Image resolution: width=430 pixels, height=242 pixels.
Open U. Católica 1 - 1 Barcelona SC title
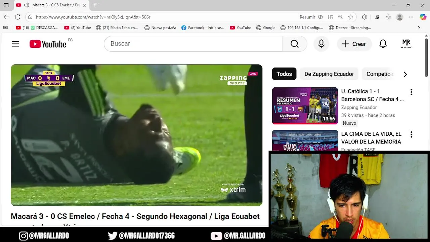coord(373,95)
